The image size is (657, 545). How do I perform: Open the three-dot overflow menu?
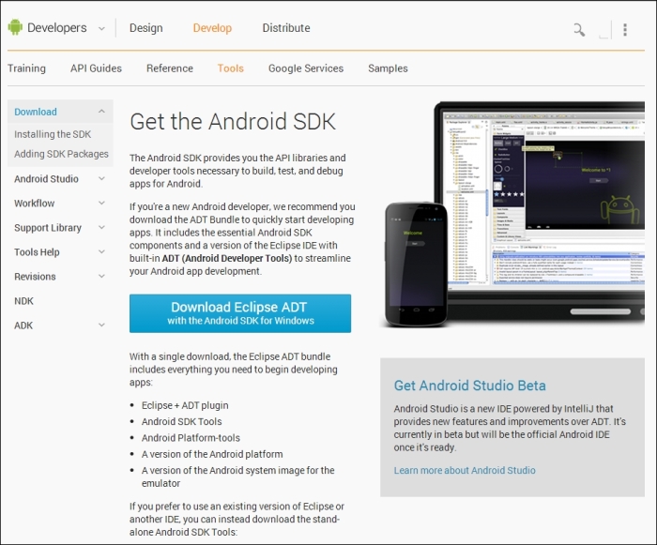coord(625,30)
